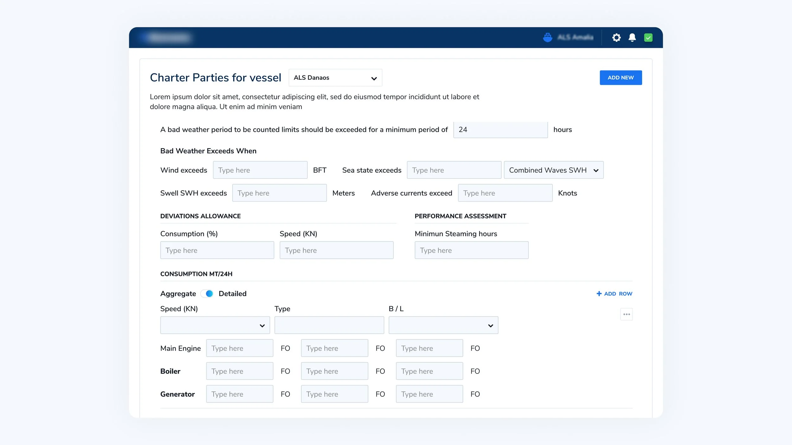
Task: Expand the Combined Waves SWH dropdown
Action: (x=553, y=170)
